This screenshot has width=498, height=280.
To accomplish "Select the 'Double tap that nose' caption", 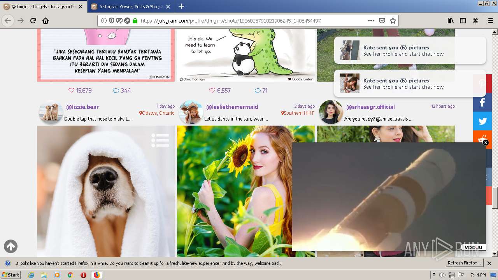I will (x=98, y=119).
